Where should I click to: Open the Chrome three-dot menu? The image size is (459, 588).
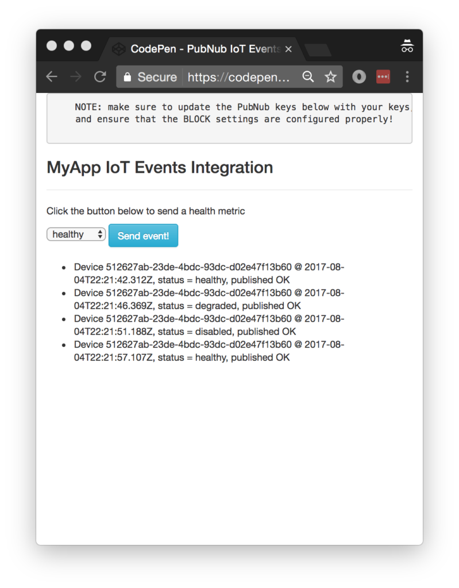pyautogui.click(x=407, y=77)
